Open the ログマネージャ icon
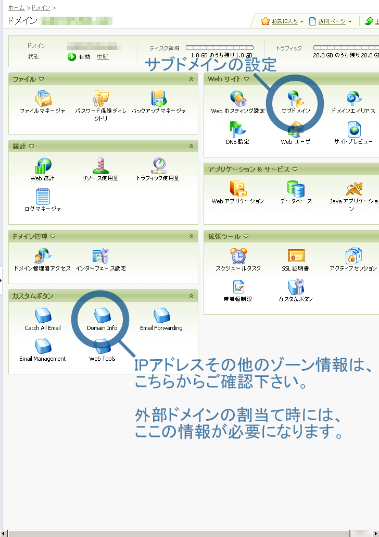Viewport: 379px width, 537px height. pyautogui.click(x=43, y=197)
